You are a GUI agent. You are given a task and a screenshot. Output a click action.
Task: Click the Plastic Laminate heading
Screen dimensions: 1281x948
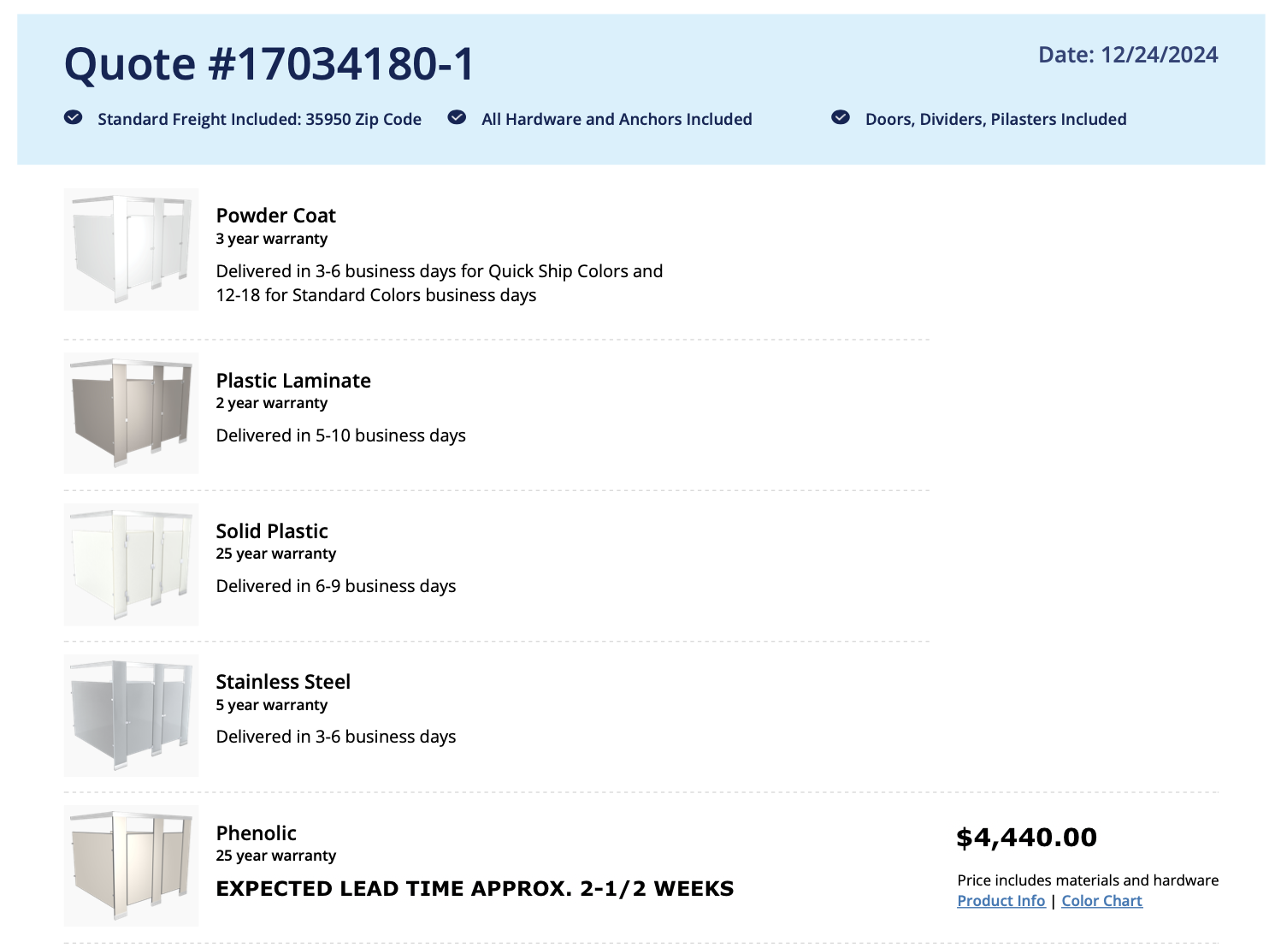(293, 381)
